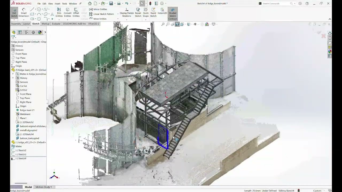This screenshot has width=342, height=192.
Task: Open the Tools menu
Action: point(65,4)
